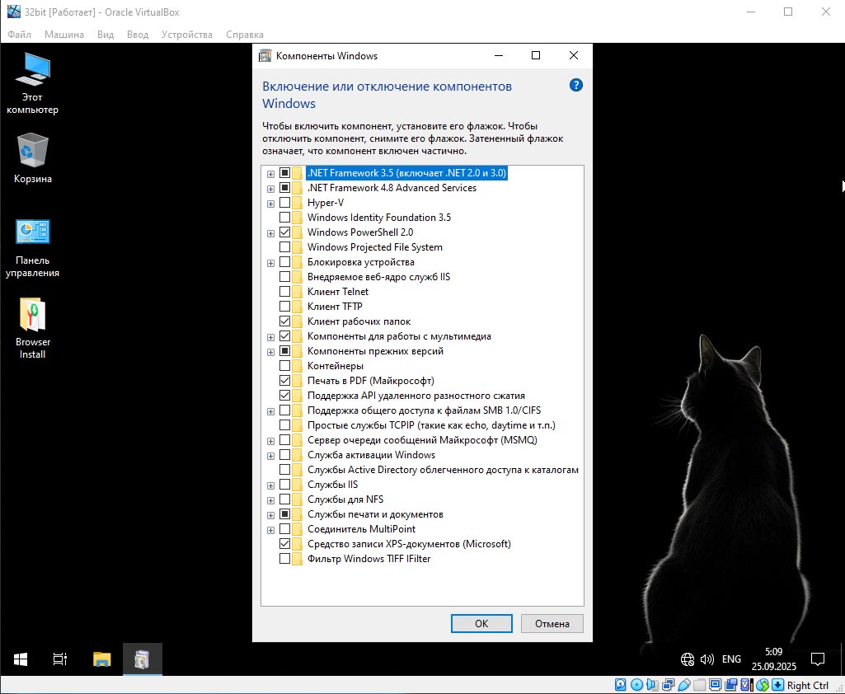This screenshot has height=694, width=845.
Task: Click VirtualBox shared folders status icon
Action: point(700,685)
